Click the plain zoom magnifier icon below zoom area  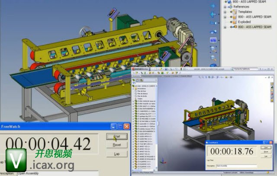[x=213, y=58]
